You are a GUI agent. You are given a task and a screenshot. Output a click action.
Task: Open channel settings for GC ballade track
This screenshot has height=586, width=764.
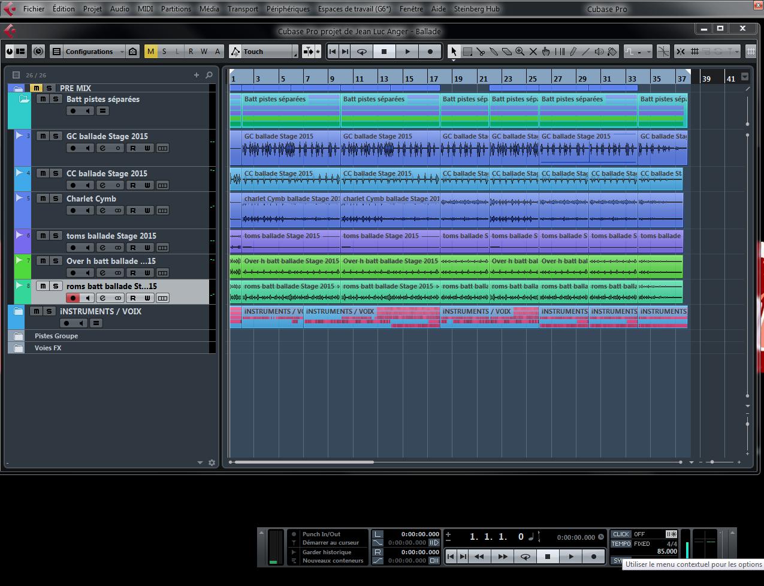(102, 148)
